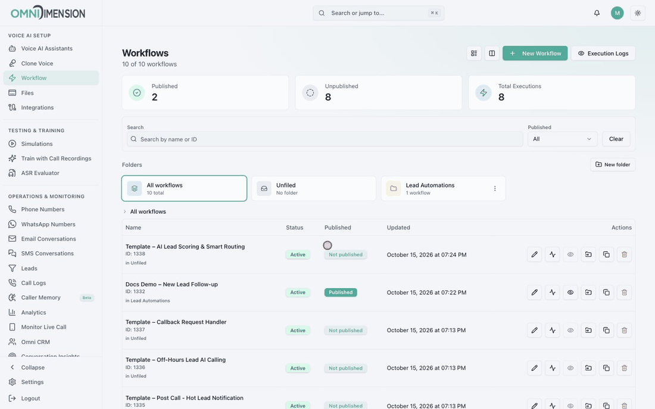The height and width of the screenshot is (409, 655).
Task: Switch to split column view icon
Action: (x=492, y=53)
